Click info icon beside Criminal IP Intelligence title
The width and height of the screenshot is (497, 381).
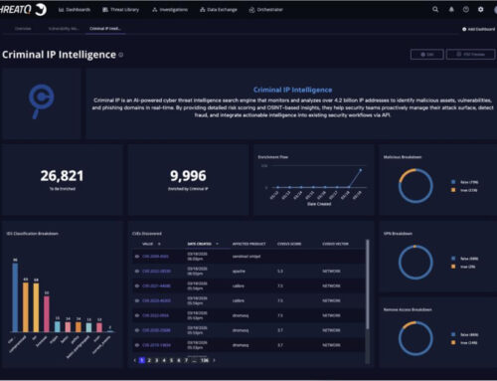click(x=121, y=55)
